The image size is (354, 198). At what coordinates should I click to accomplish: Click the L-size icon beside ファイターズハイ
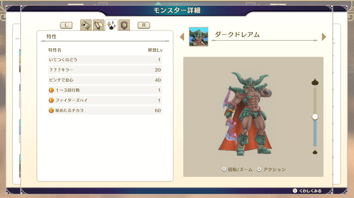pos(51,100)
